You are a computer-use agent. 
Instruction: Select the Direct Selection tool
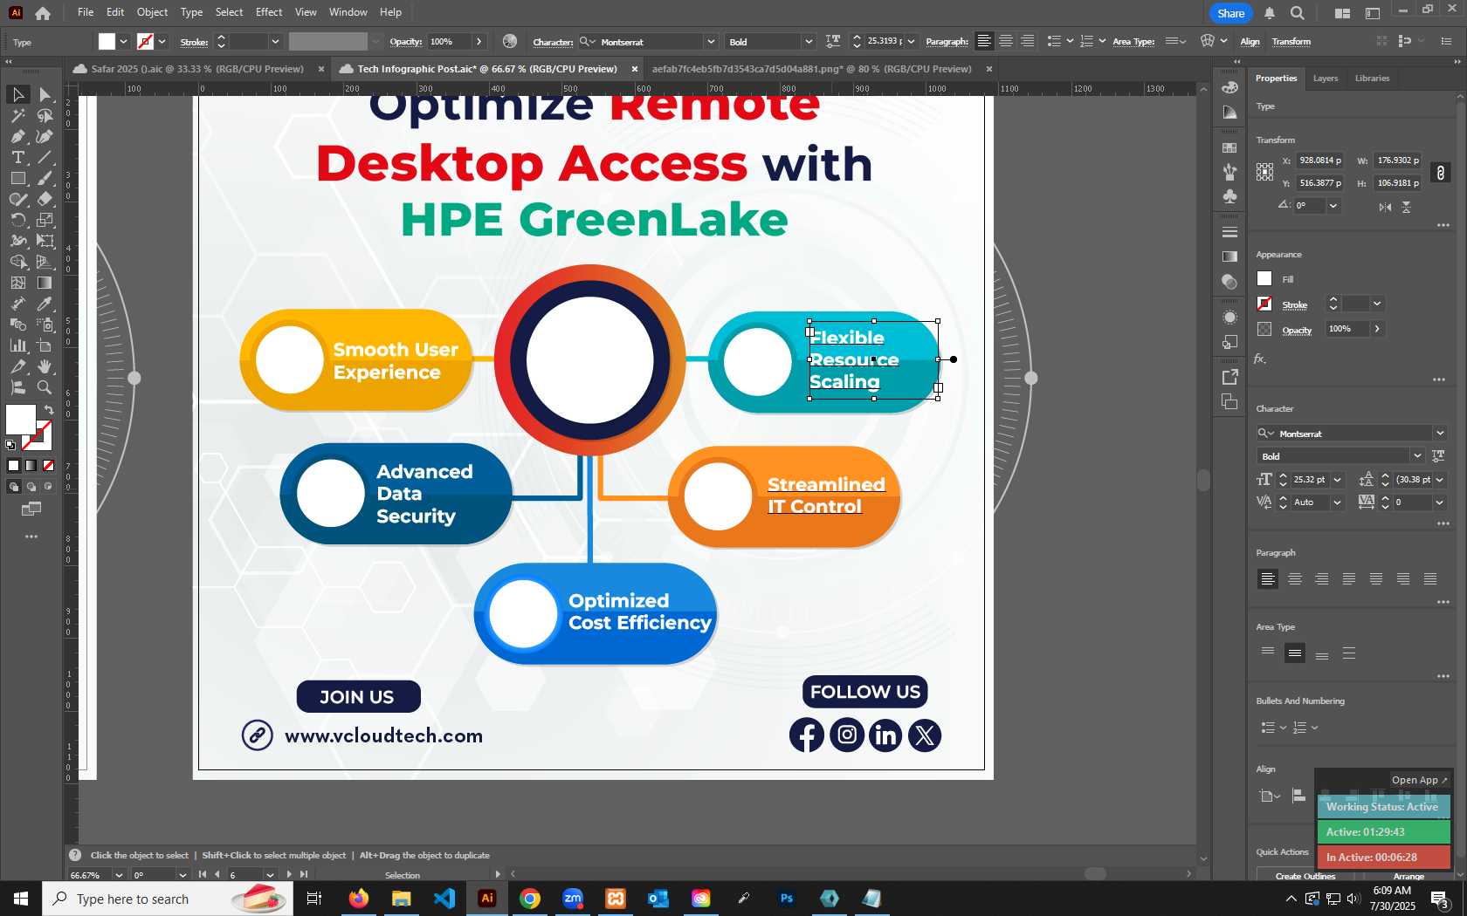tap(45, 94)
